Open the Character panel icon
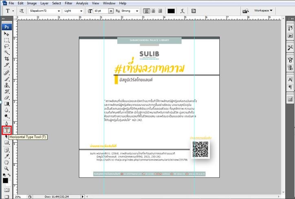Screen dimensions: 295x199 click(290, 80)
